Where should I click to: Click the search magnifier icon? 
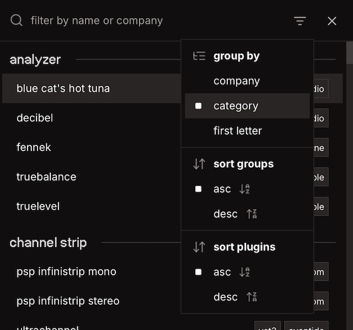[17, 21]
